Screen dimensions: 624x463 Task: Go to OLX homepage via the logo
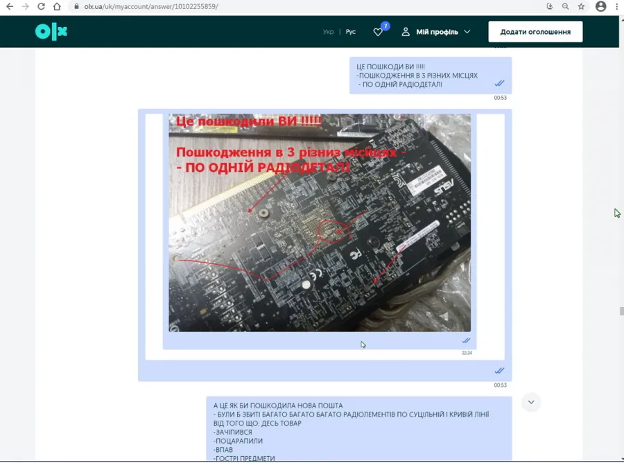tap(51, 32)
